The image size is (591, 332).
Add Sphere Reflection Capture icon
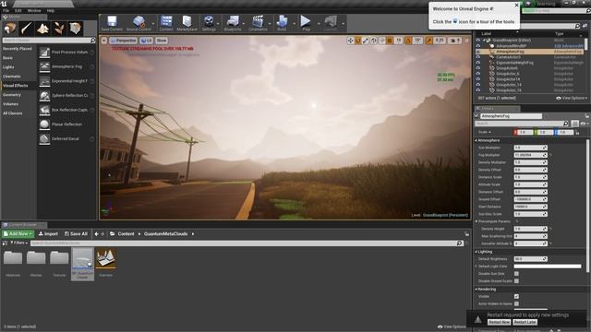point(44,96)
